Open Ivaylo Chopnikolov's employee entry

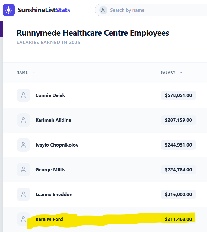coord(57,145)
